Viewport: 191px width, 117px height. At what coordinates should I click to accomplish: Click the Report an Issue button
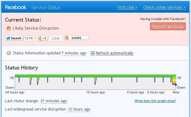(x=168, y=26)
